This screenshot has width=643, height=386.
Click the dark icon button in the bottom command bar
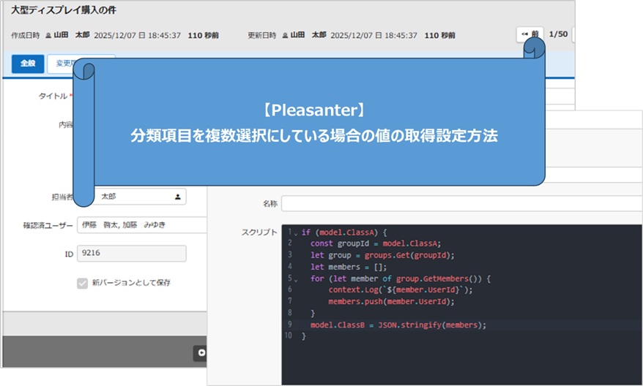click(200, 353)
